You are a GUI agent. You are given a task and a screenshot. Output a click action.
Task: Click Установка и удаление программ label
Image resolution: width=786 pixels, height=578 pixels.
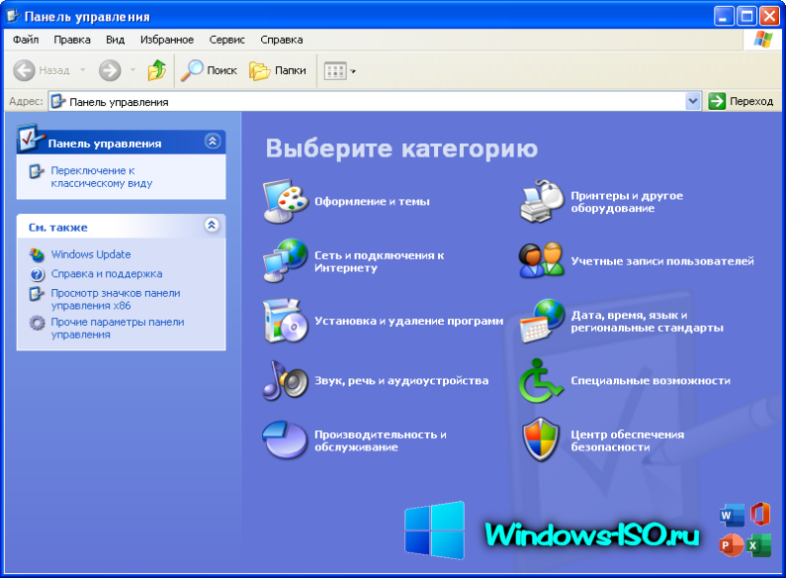409,321
